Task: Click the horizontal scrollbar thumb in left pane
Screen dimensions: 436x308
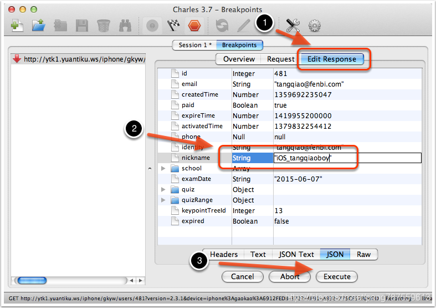Action: point(32,280)
